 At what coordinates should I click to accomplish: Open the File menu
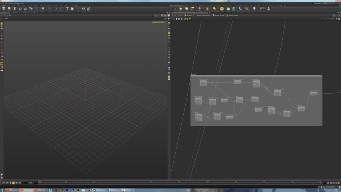pos(3,3)
